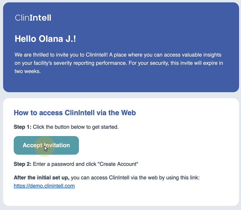This screenshot has width=241, height=210.
Task: Click the ClinIntell logo in the header
Action: pos(33,18)
